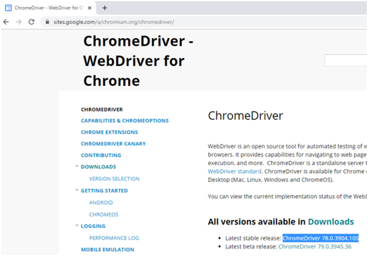The width and height of the screenshot is (368, 256).
Task: Click the padlock site security icon
Action: tap(48, 22)
